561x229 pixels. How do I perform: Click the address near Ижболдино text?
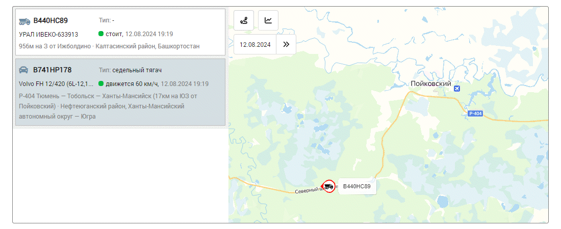pyautogui.click(x=110, y=46)
